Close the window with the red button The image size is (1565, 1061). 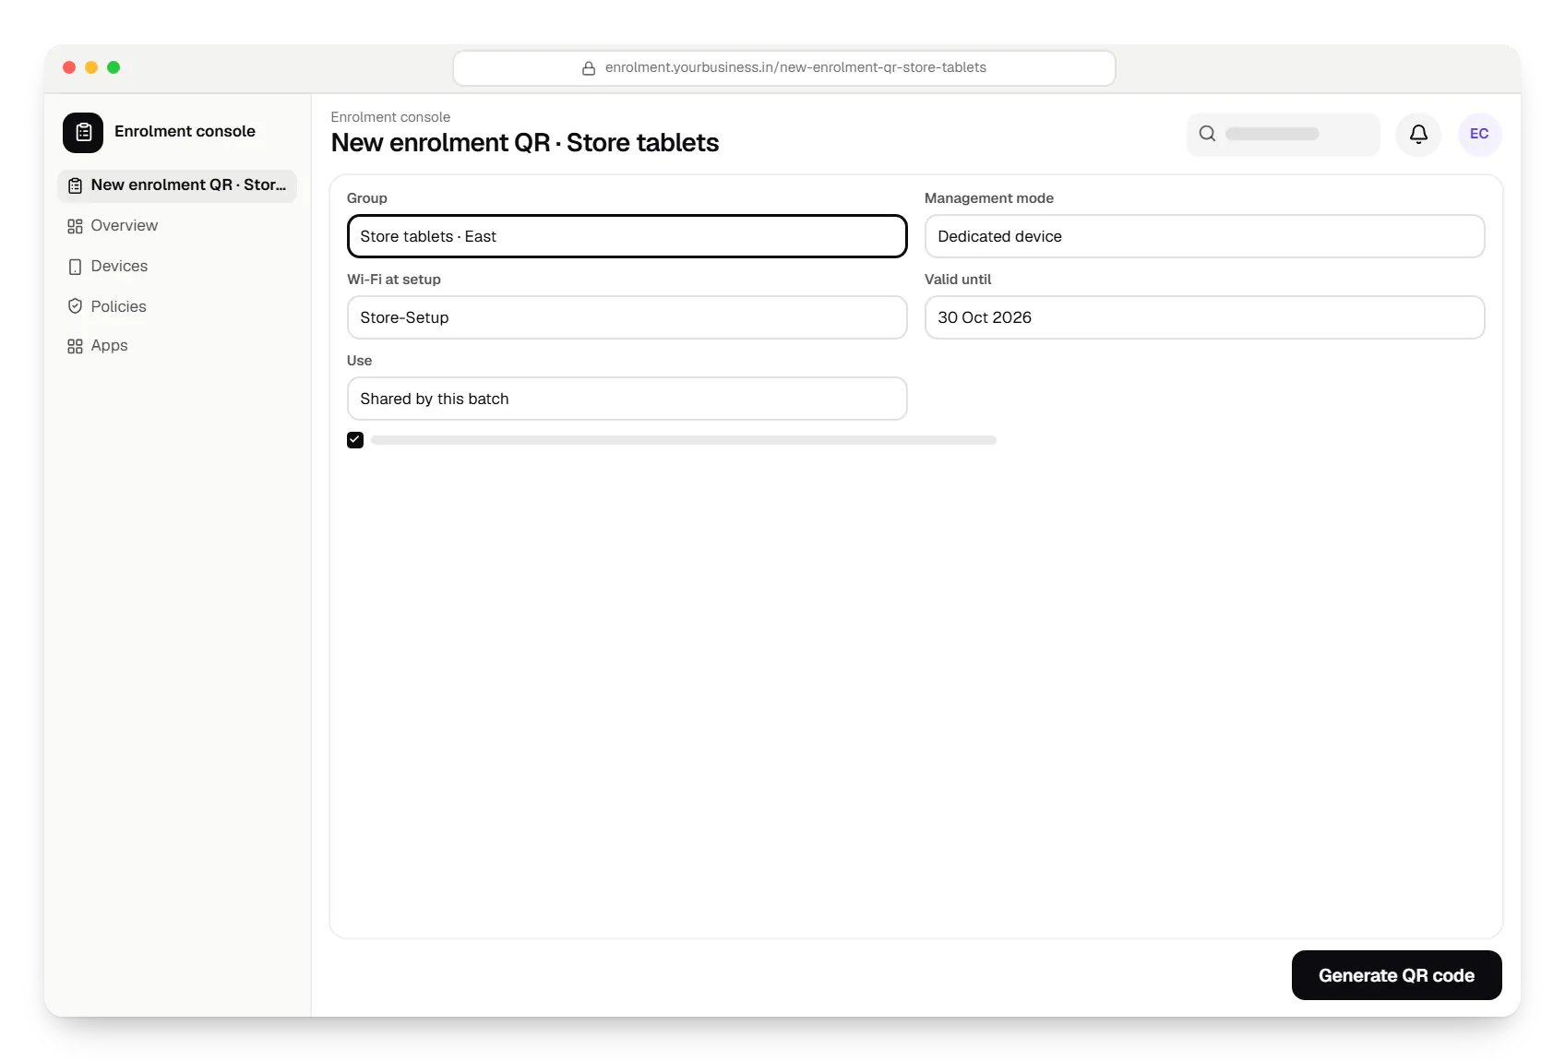(x=69, y=67)
